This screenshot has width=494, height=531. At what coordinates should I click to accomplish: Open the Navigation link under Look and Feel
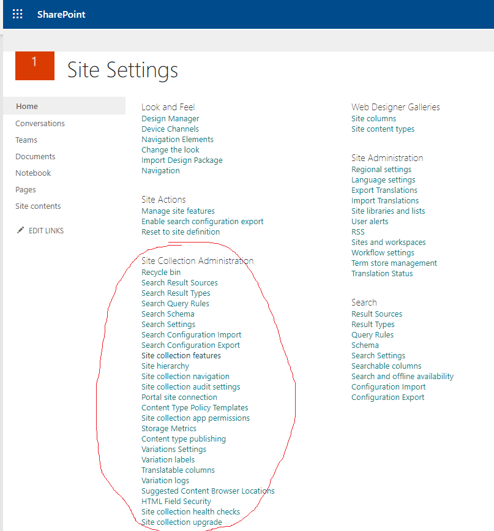160,171
